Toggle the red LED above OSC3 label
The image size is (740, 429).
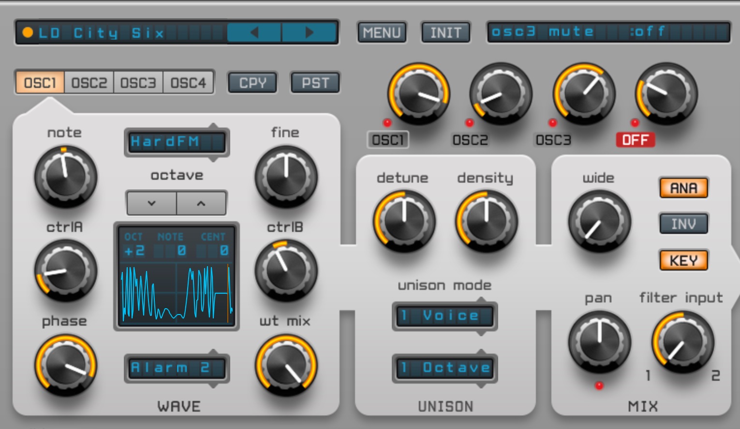(552, 122)
